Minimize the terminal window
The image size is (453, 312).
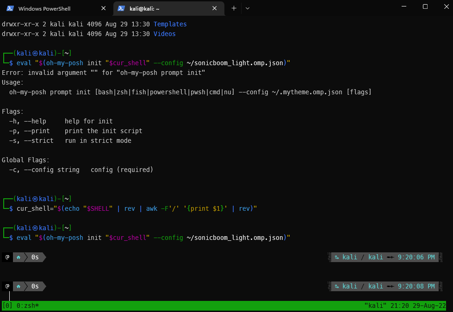point(404,6)
